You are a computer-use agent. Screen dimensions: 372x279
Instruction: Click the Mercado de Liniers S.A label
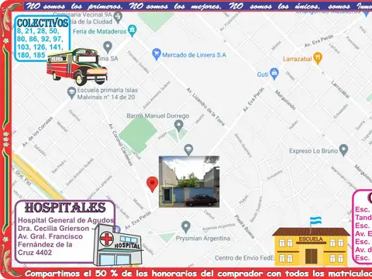[194, 55]
